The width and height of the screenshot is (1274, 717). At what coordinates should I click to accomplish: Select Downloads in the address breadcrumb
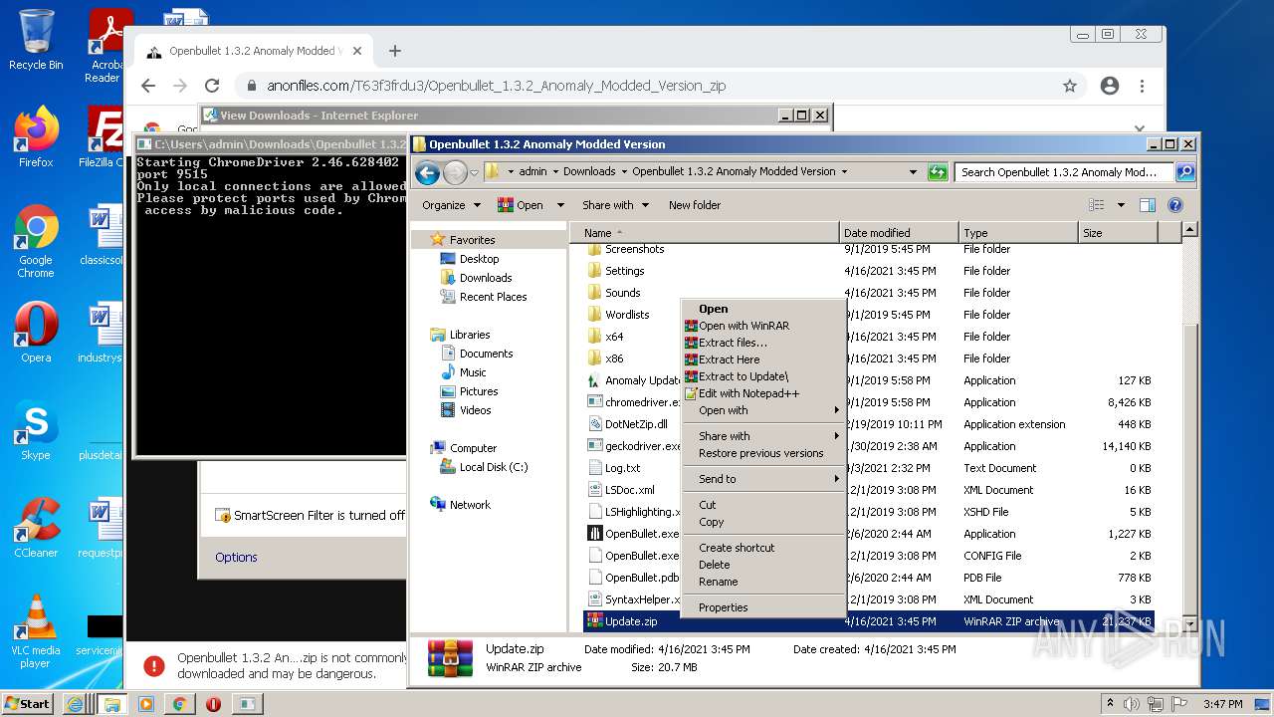589,171
